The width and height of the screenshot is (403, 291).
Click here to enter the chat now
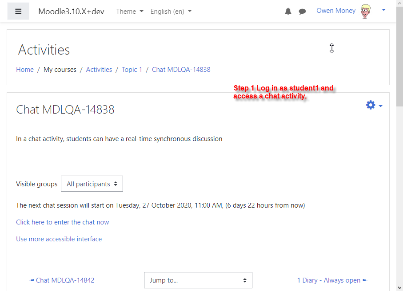click(63, 222)
